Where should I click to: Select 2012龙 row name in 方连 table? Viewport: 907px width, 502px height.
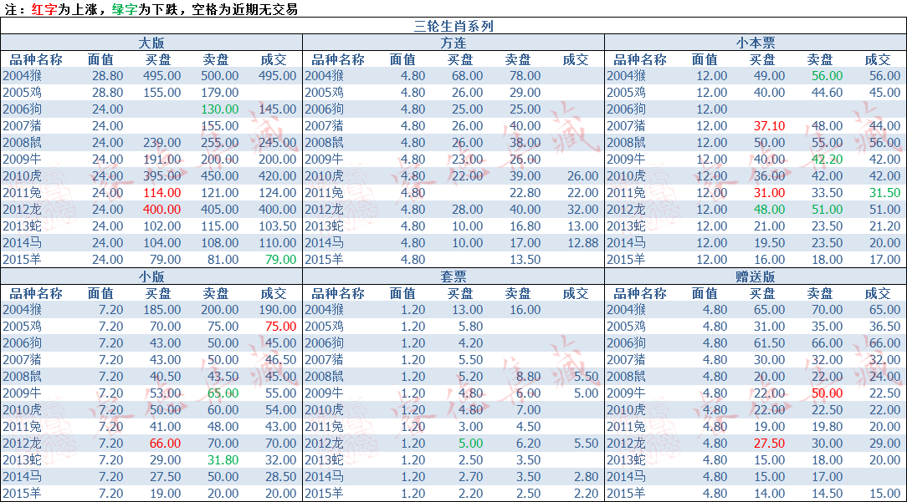pyautogui.click(x=325, y=210)
